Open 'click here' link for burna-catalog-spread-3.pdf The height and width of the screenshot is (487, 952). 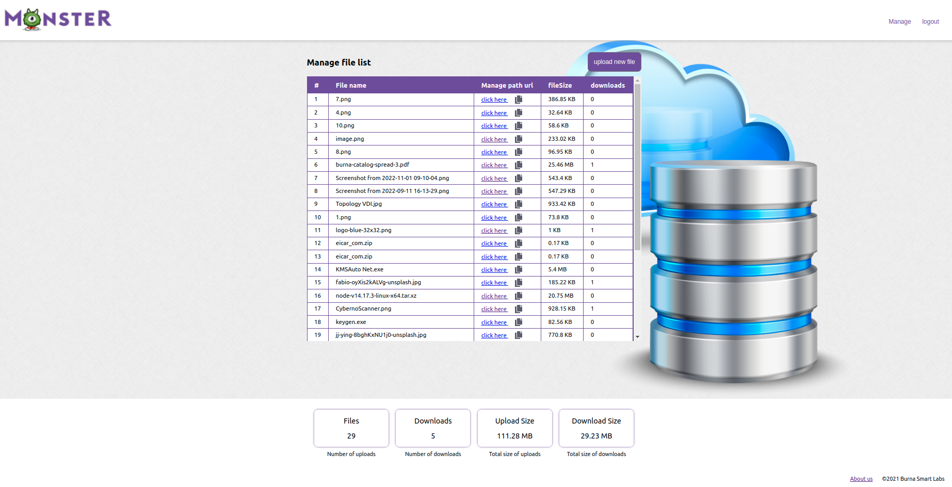coord(494,165)
